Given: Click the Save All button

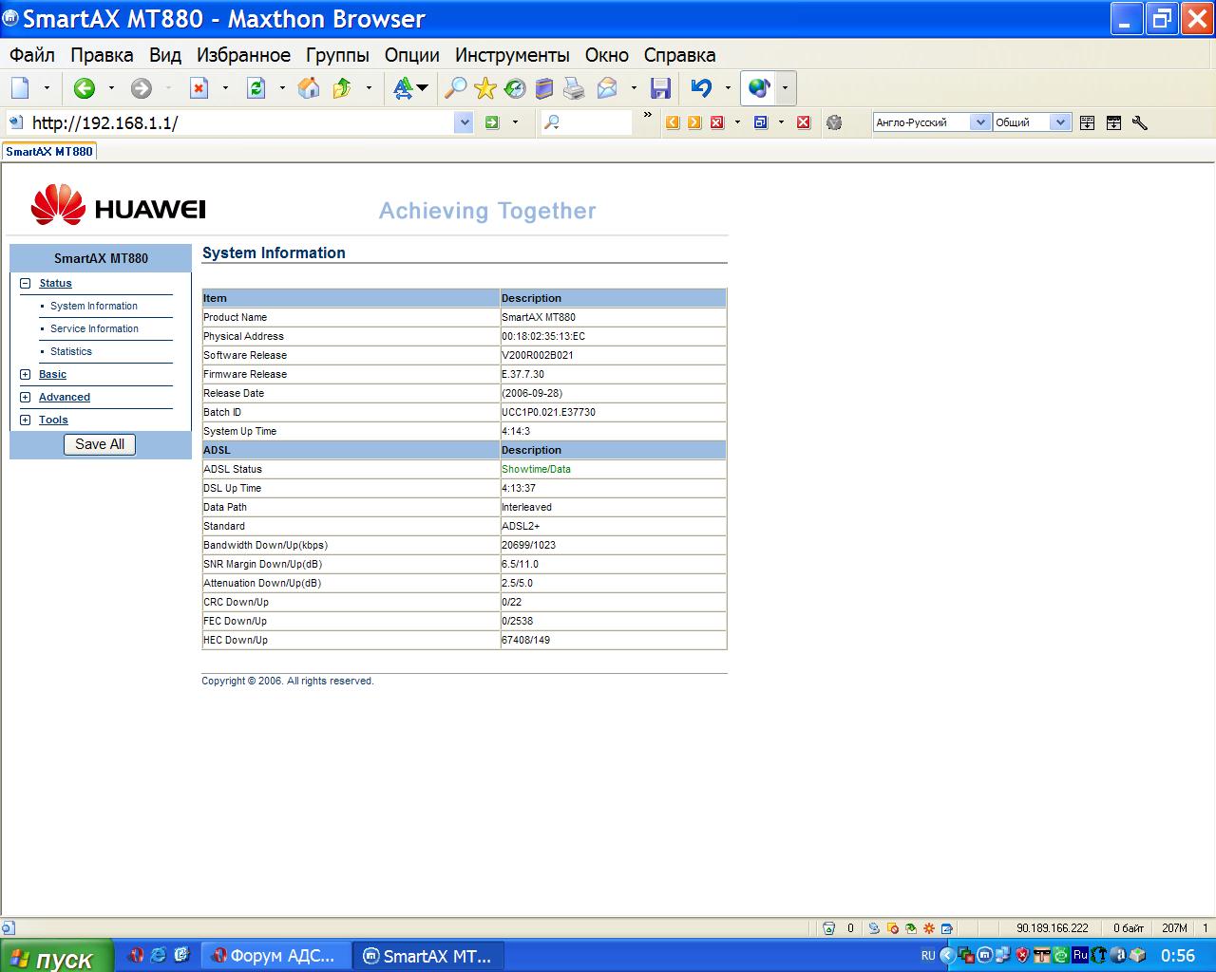Looking at the screenshot, I should click(100, 444).
